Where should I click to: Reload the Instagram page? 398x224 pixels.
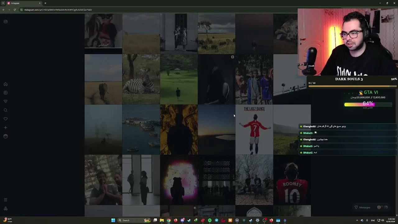tap(15, 10)
